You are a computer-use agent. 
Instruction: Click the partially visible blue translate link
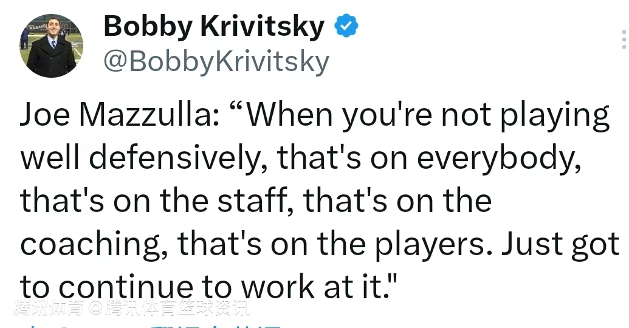coord(201,324)
